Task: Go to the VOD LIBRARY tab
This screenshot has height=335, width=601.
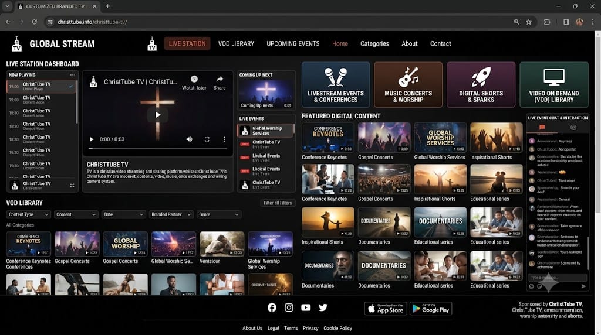Action: coord(236,43)
